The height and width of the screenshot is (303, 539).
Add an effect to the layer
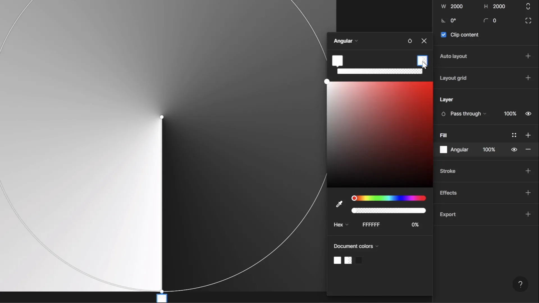click(x=528, y=192)
